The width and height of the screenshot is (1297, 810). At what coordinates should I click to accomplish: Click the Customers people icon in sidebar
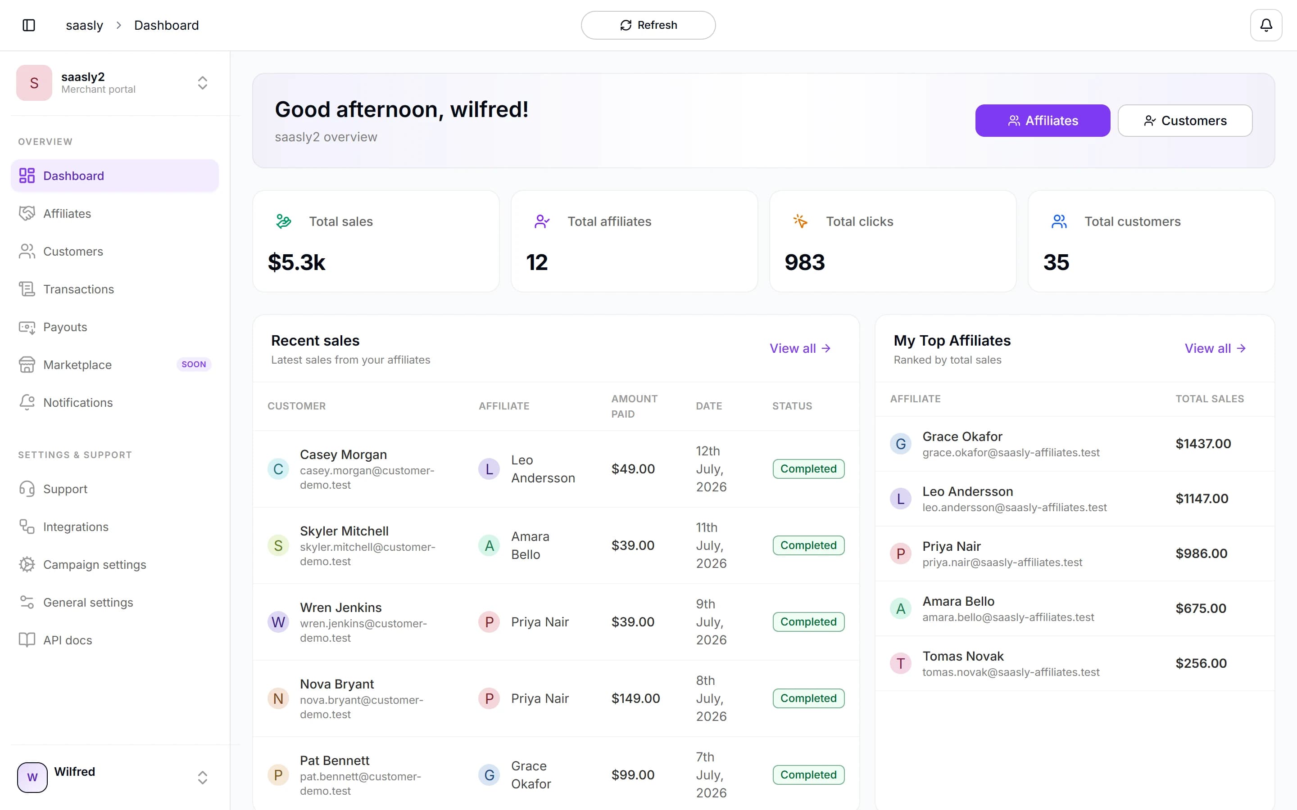(x=27, y=251)
